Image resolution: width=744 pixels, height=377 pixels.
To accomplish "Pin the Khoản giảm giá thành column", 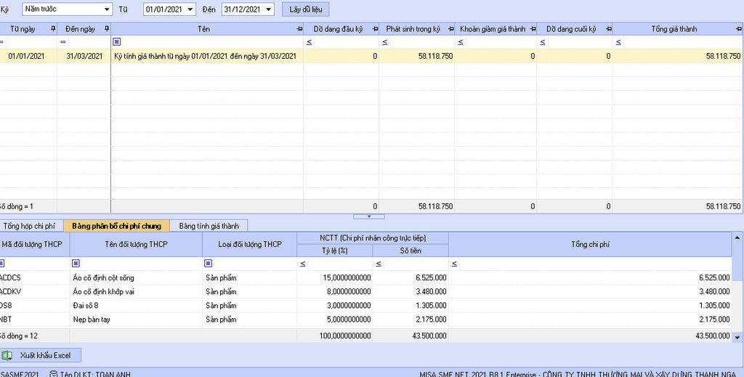I will click(x=533, y=29).
